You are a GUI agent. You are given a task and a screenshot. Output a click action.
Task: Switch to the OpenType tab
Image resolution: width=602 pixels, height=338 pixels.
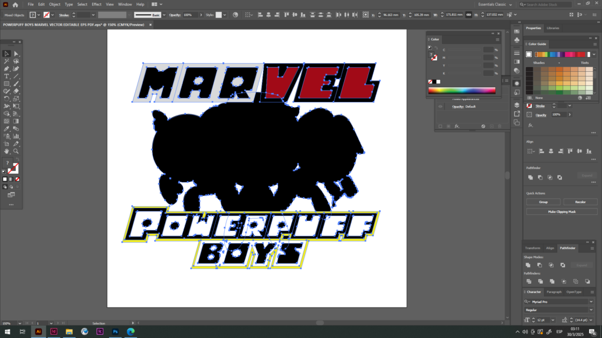coord(574,292)
